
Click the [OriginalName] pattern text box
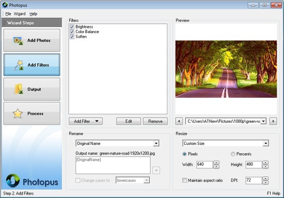(113, 165)
